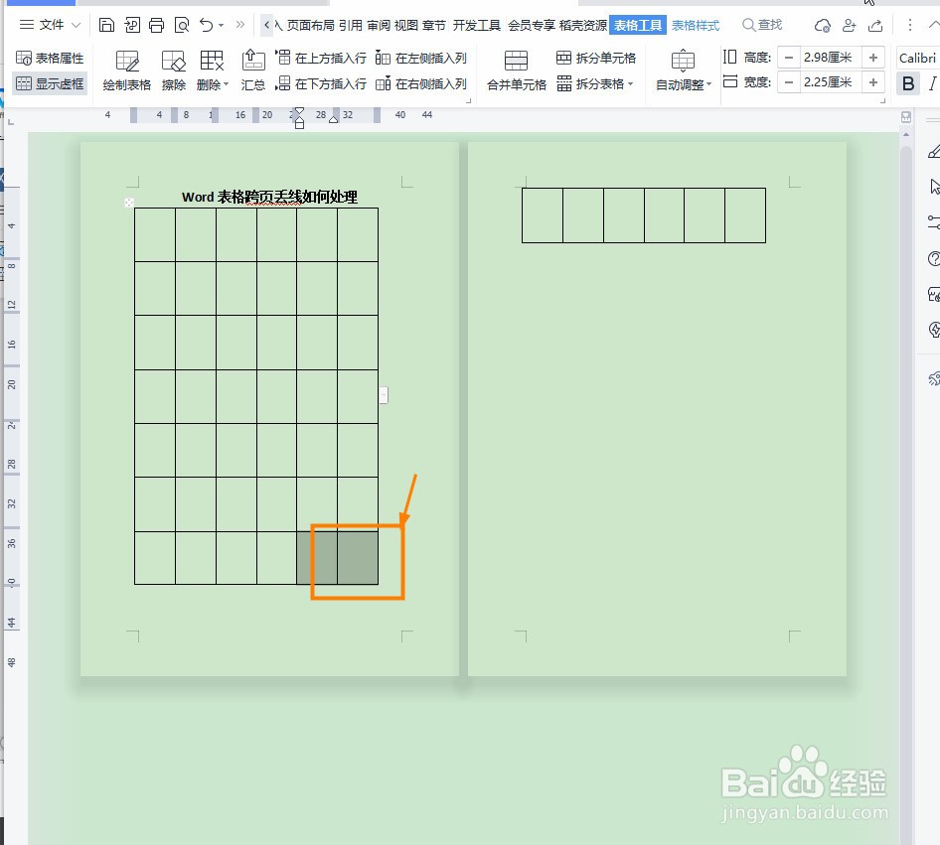This screenshot has width=940, height=845.
Task: Open the Calibri font name box
Action: pos(918,59)
